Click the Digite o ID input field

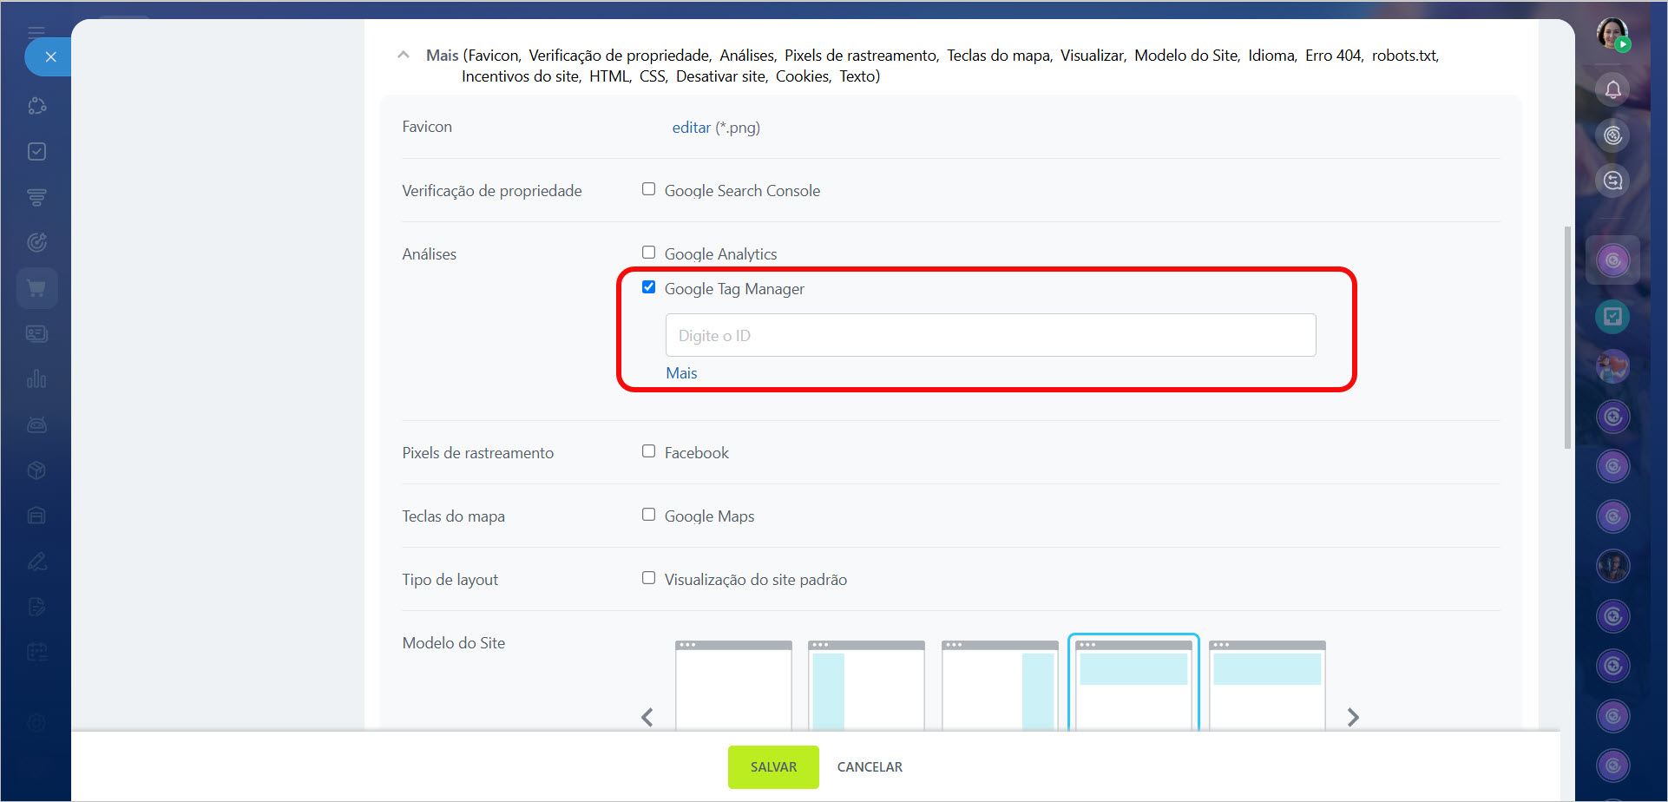point(990,335)
